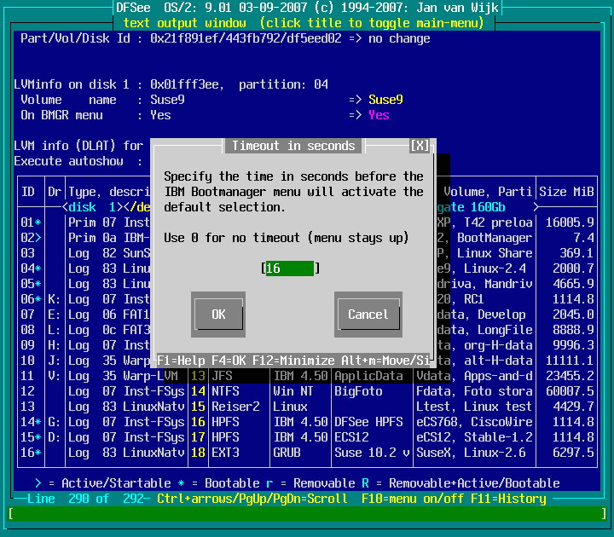Click the LVMinfo on disk 1 line

click(x=171, y=84)
